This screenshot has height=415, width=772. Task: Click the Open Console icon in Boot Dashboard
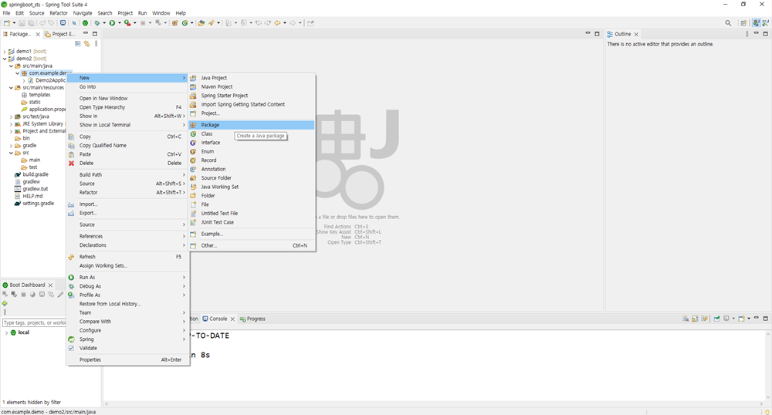coord(42,294)
